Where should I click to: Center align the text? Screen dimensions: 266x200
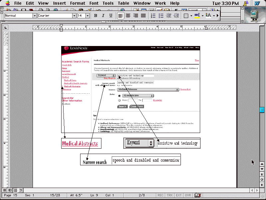128,16
